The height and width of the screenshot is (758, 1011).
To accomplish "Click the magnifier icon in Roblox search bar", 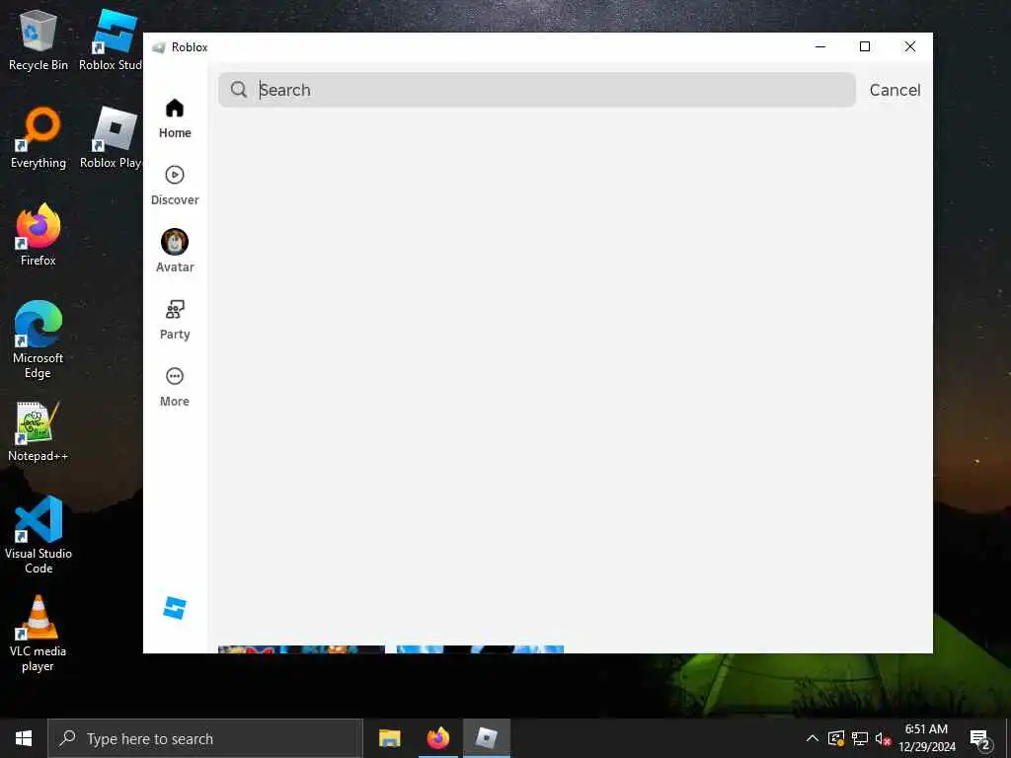I will click(239, 90).
